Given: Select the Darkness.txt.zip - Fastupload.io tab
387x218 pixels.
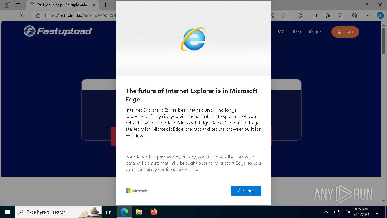Looking at the screenshot, I should click(x=63, y=5).
